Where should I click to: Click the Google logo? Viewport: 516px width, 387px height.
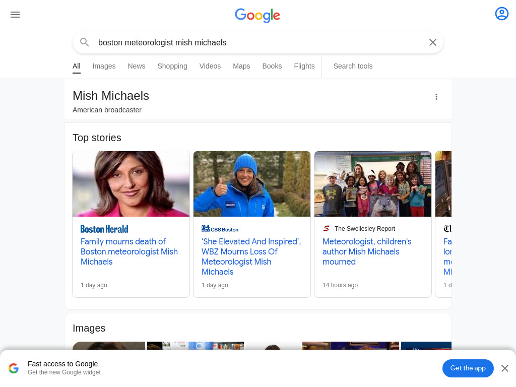tap(257, 16)
